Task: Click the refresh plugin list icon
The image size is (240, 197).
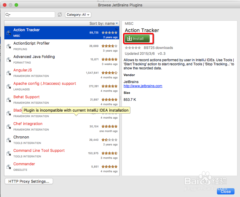Action: [60, 15]
